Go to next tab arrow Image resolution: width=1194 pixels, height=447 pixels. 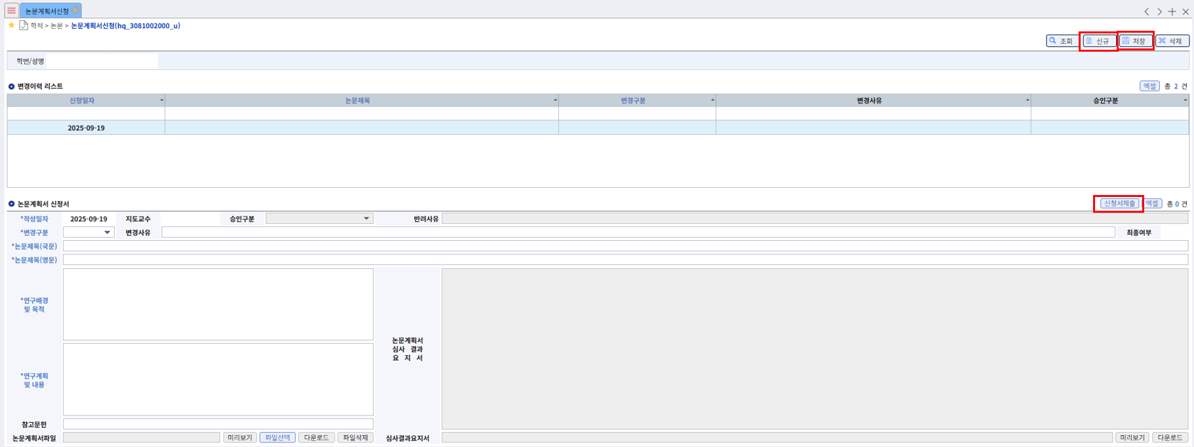1159,12
